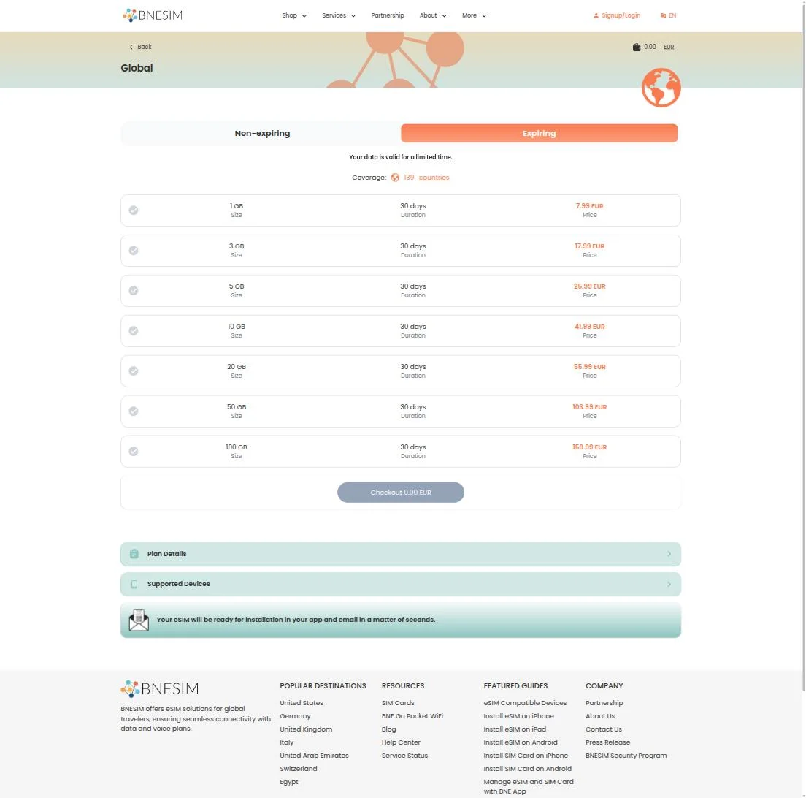Click the BNESIM logo in header

153,15
